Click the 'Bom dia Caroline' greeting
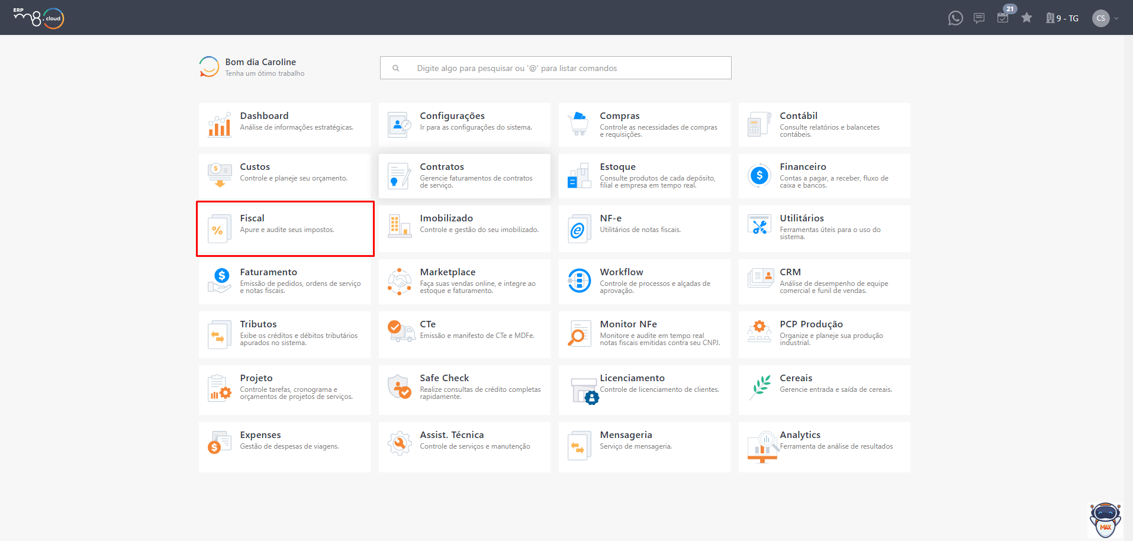The width and height of the screenshot is (1133, 541). (260, 62)
